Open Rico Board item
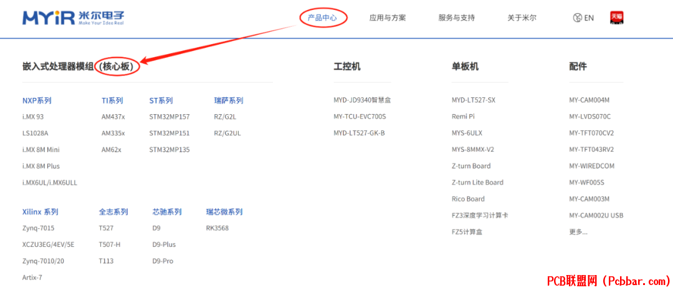The image size is (673, 290). coord(468,199)
